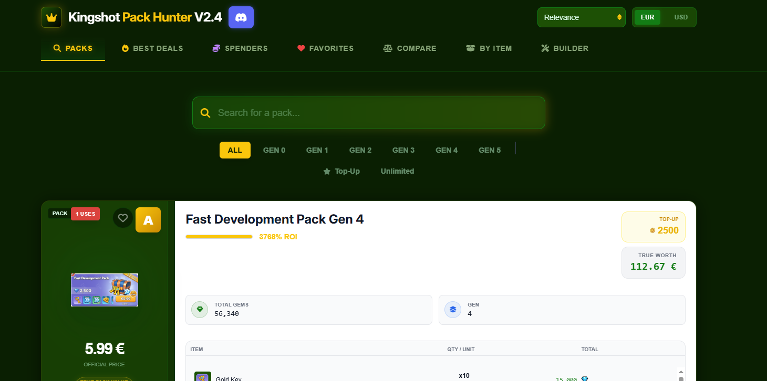Switch currency to USD
Screen dimensions: 767x381
[x=681, y=17]
